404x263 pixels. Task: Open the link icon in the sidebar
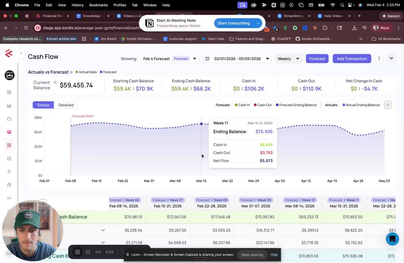tap(9, 198)
